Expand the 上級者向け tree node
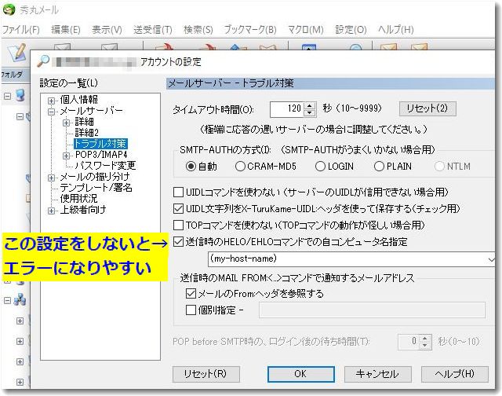The width and height of the screenshot is (502, 396). (51, 211)
